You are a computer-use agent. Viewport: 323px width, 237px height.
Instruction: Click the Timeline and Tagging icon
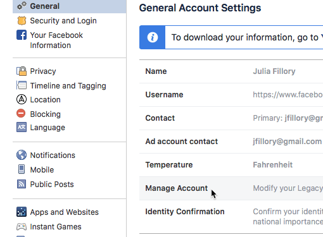pyautogui.click(x=22, y=85)
